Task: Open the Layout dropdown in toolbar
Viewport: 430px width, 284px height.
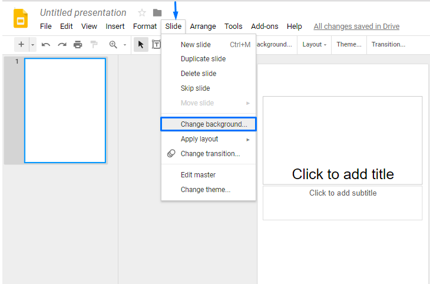Action: coord(315,45)
